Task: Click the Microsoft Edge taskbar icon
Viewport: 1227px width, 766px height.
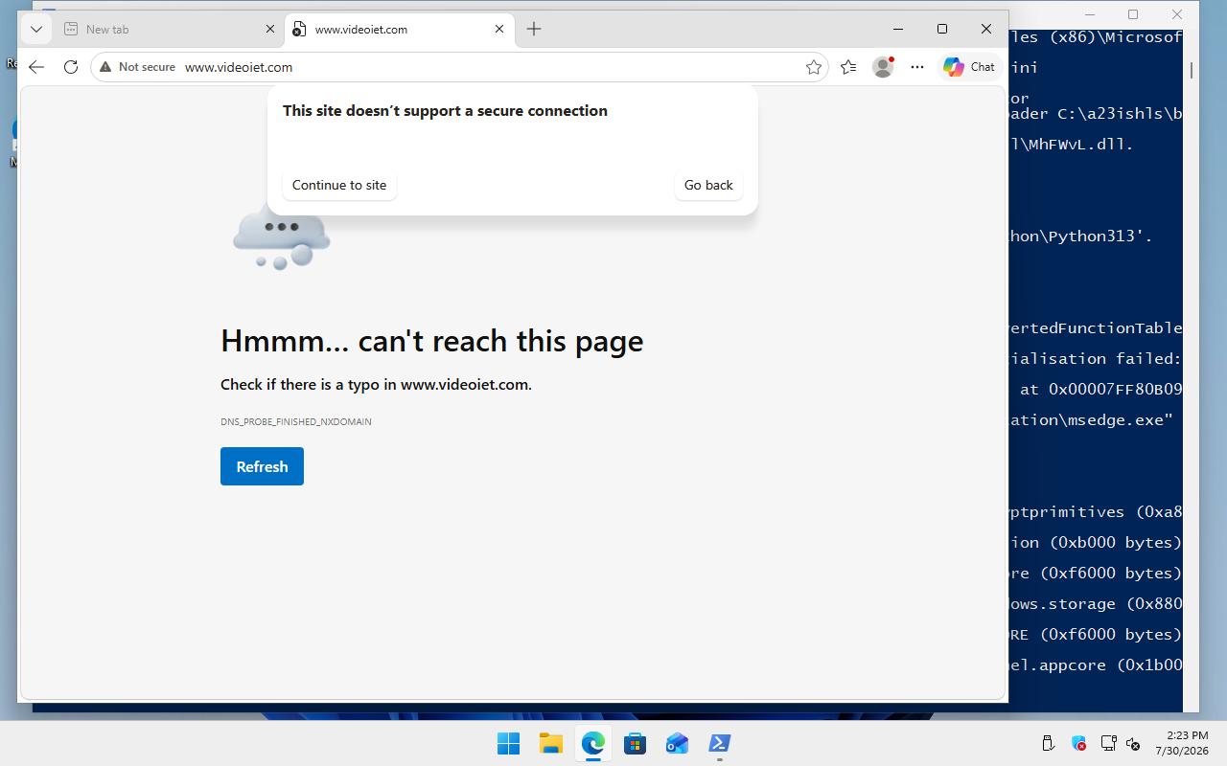Action: pos(592,743)
